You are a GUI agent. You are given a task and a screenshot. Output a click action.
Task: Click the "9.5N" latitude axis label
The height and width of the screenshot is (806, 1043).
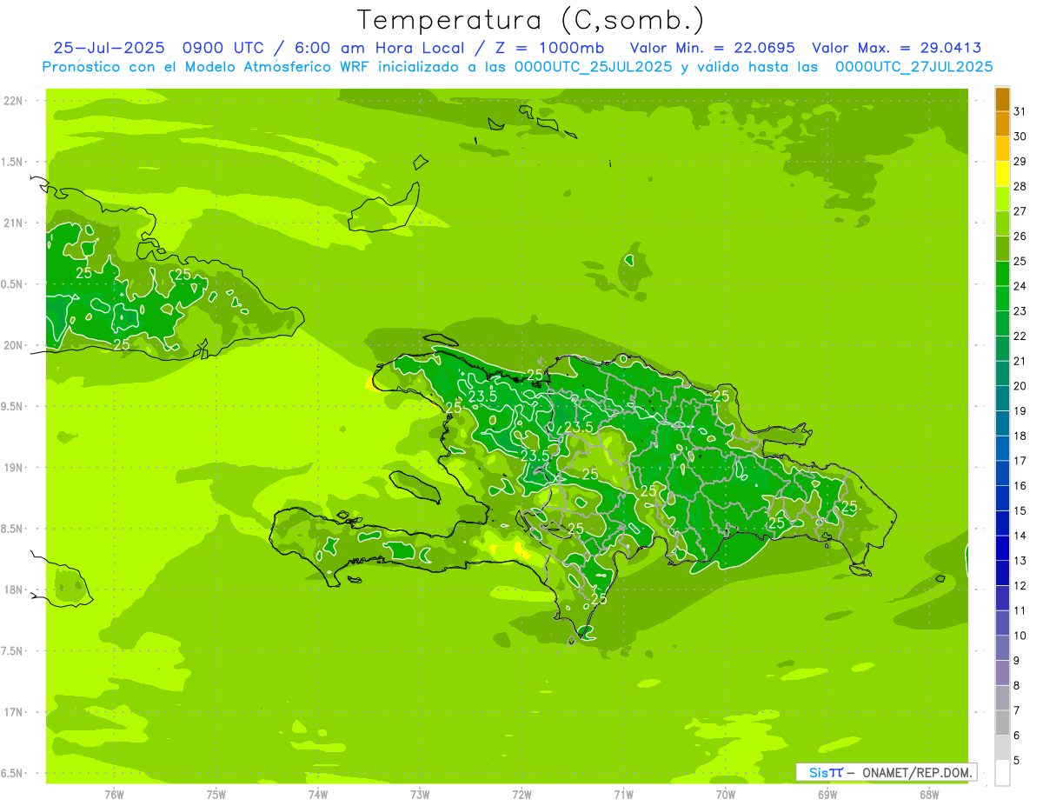click(12, 406)
